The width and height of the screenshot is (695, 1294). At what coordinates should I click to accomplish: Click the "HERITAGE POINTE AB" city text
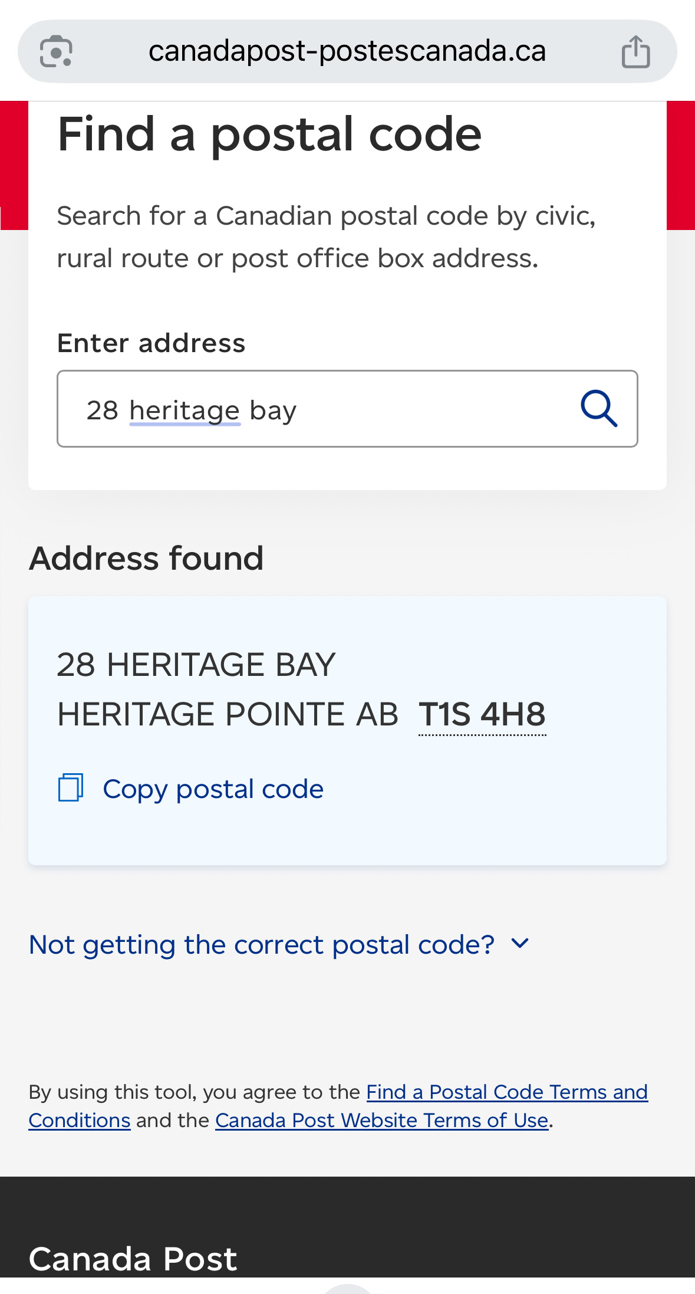[x=228, y=714]
